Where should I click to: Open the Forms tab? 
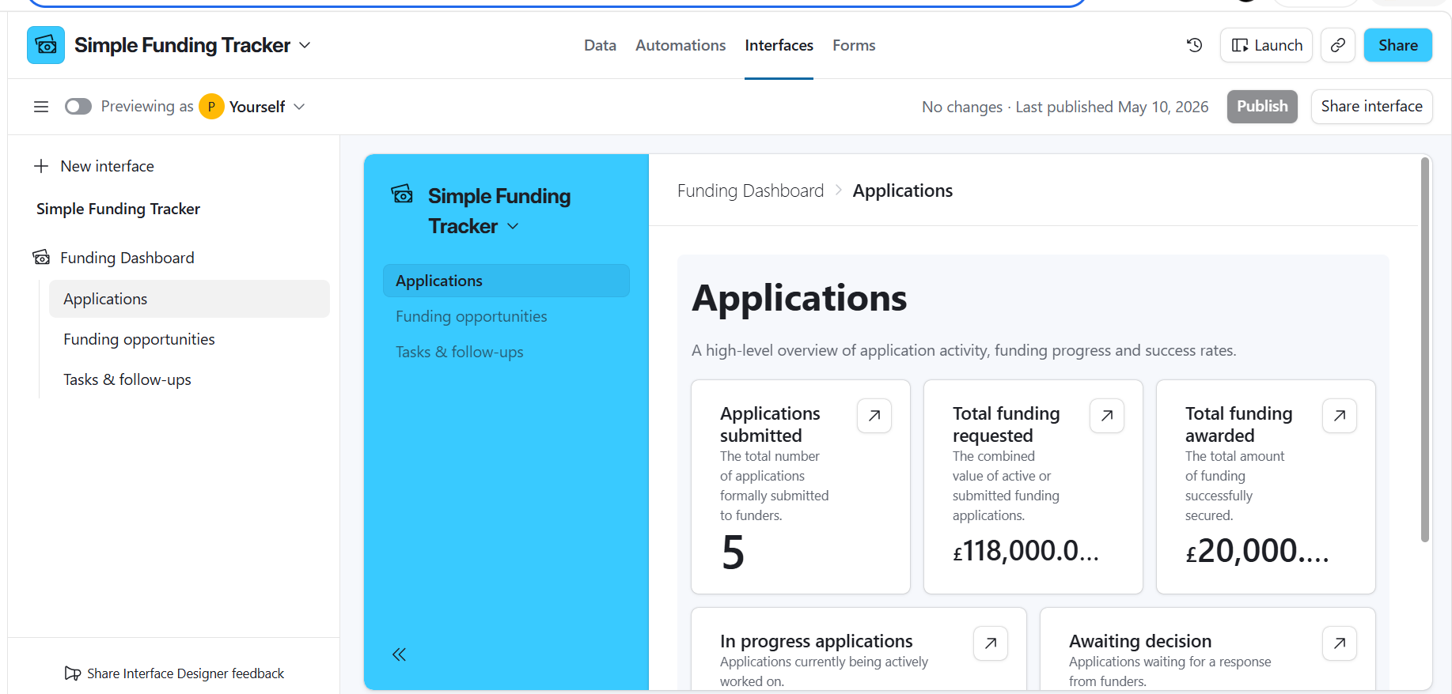point(854,46)
